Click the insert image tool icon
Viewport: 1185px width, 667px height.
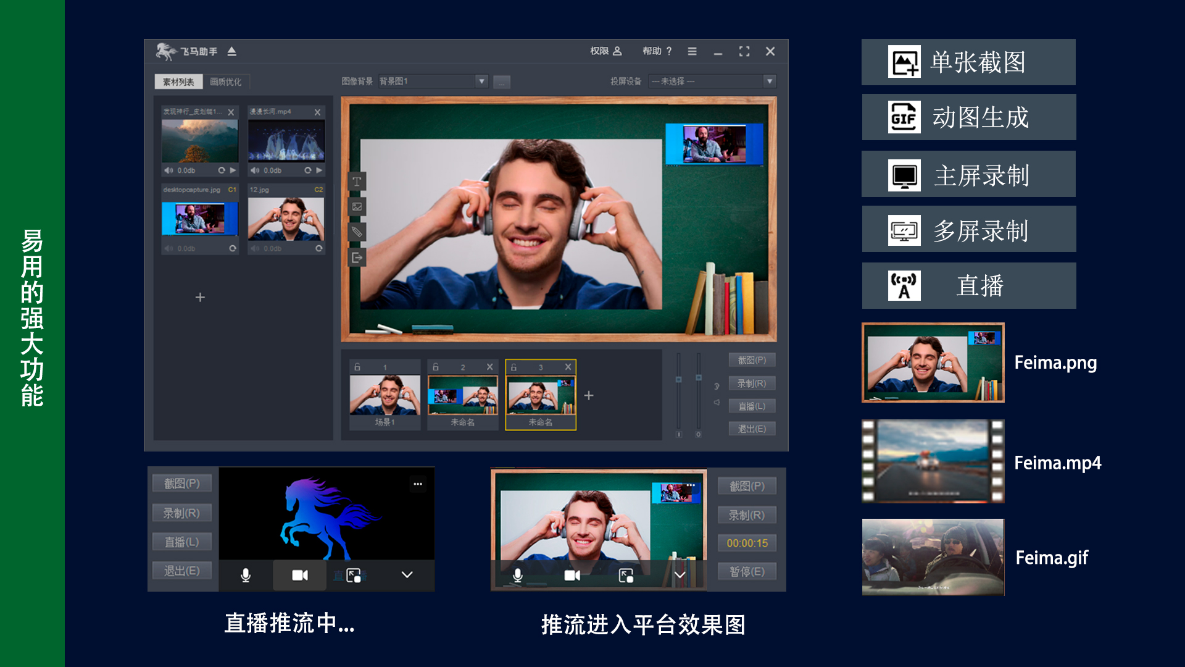[357, 207]
